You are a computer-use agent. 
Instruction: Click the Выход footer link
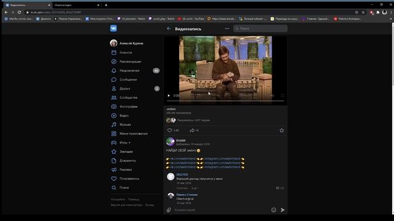150,205
